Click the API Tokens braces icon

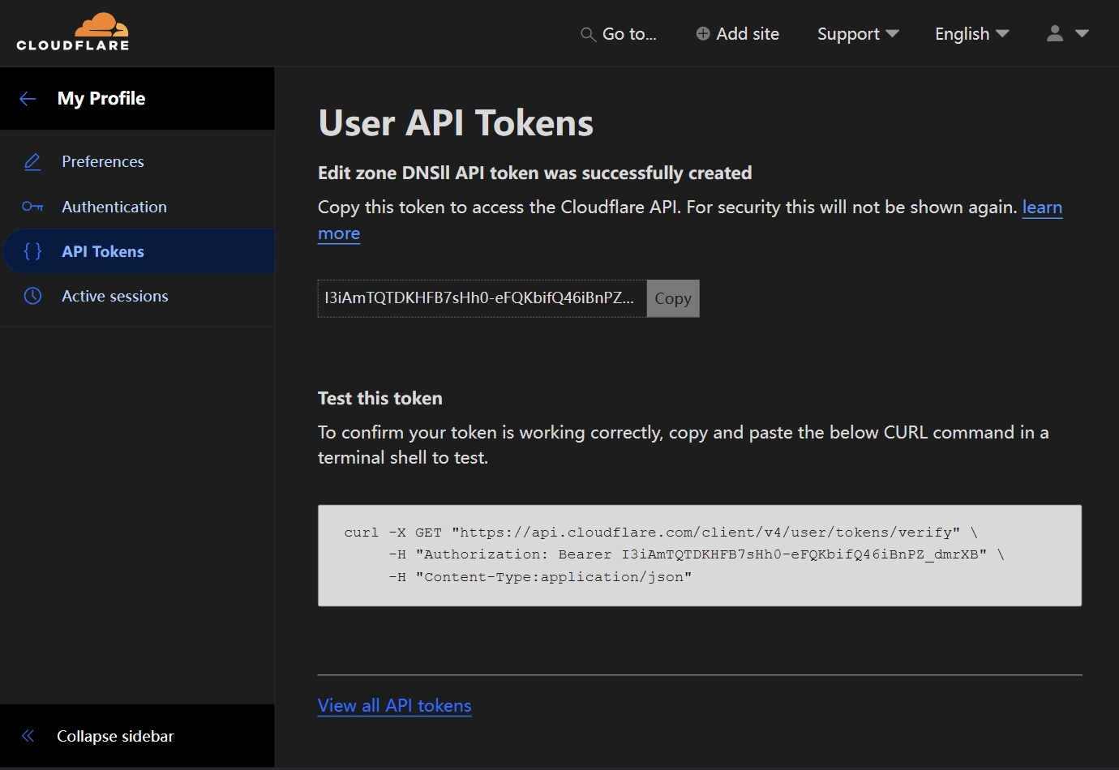pos(32,251)
